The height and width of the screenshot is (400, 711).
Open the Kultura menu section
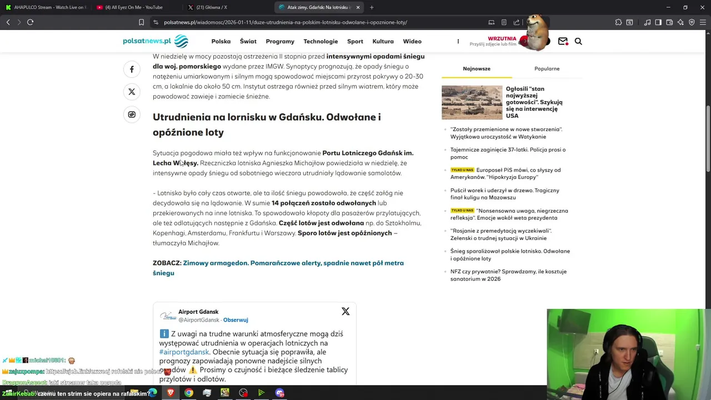click(383, 41)
